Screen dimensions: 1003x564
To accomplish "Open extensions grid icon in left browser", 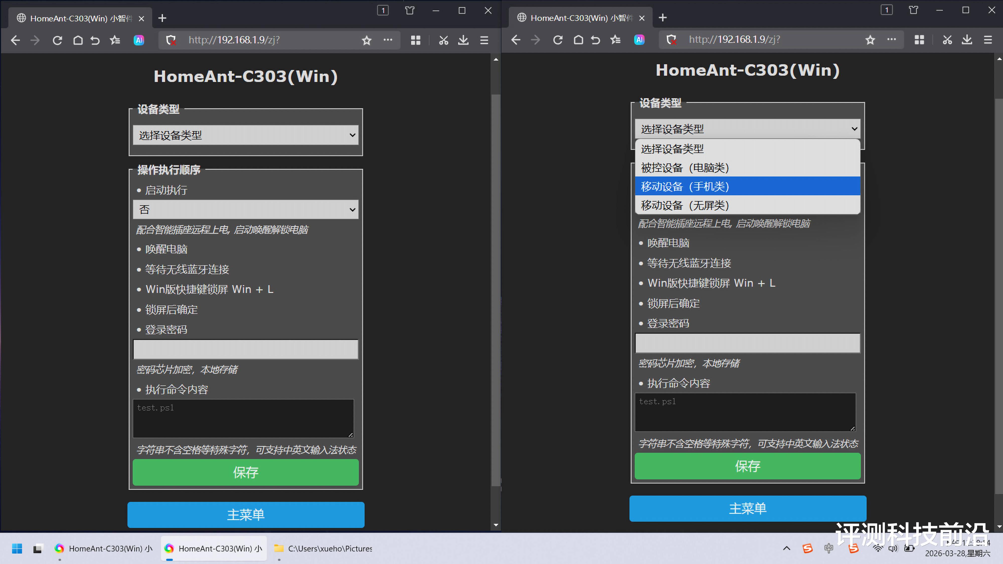I will (x=415, y=40).
